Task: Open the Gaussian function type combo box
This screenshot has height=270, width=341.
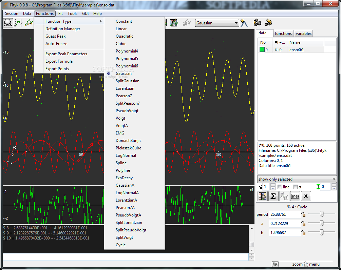Action: pyautogui.click(x=217, y=23)
